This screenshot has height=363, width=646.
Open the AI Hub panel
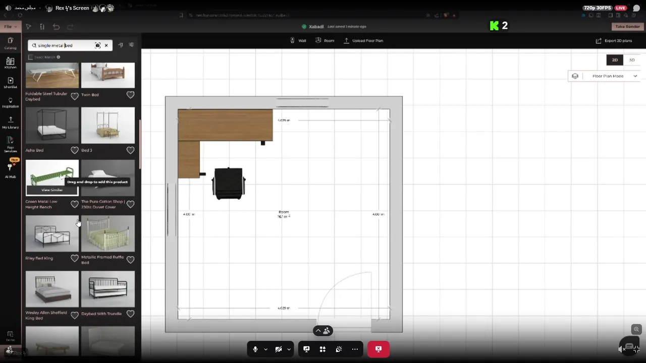(10, 171)
